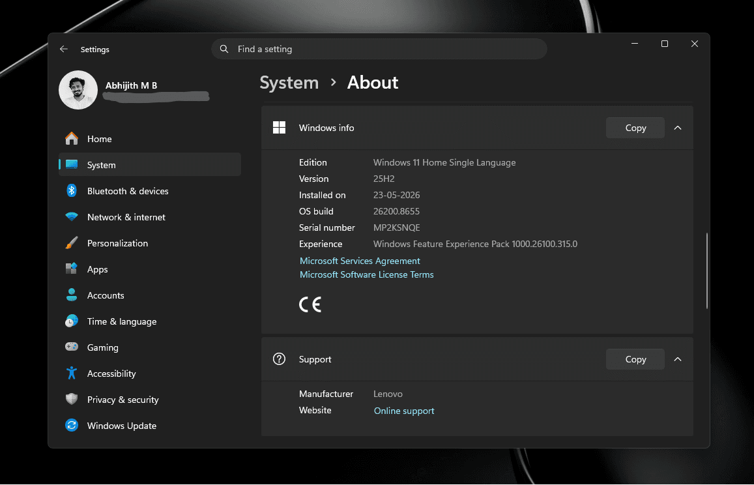The image size is (754, 485).
Task: Open Microsoft Software License Terms link
Action: point(366,274)
